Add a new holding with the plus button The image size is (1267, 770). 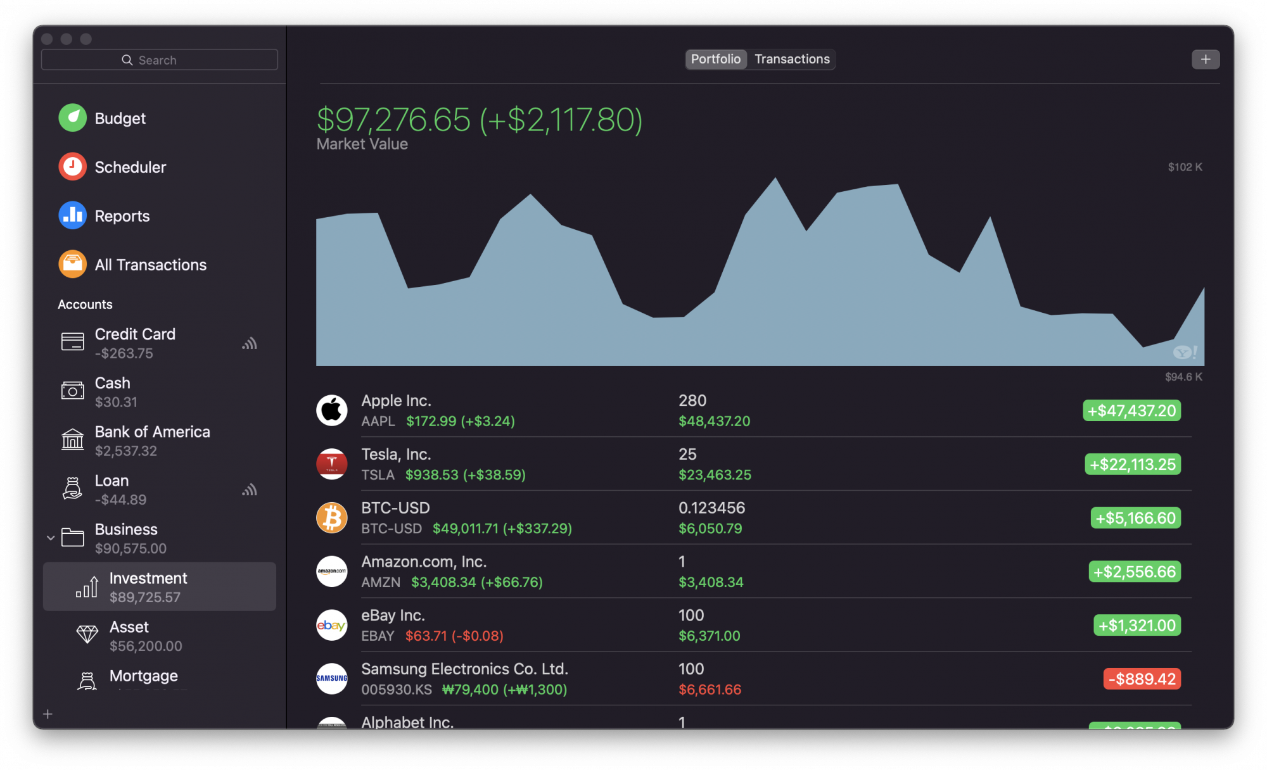point(1206,59)
